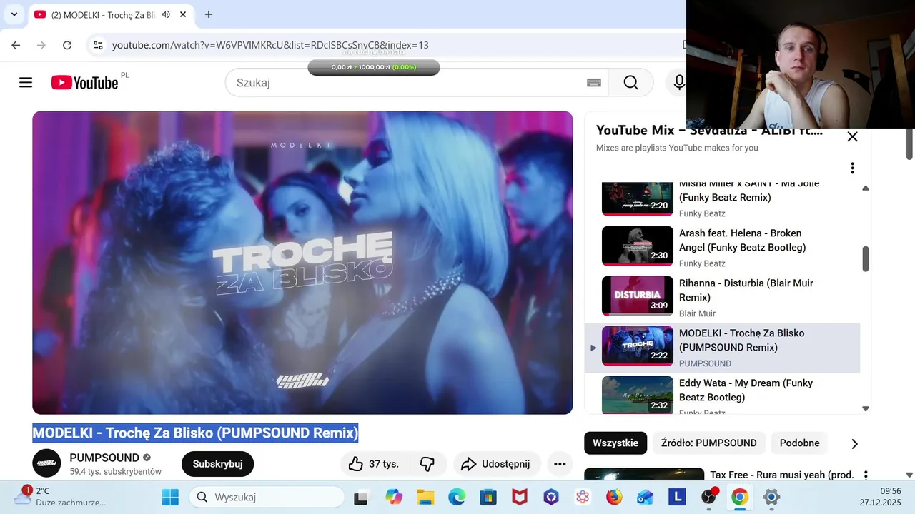
Task: Close the MODELKI YouTube tab
Action: [183, 14]
